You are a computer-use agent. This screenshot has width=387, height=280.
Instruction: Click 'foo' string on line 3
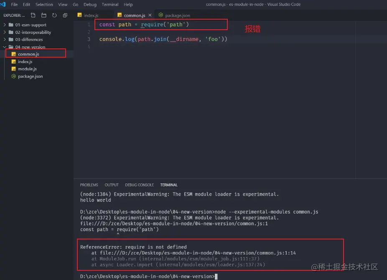point(213,39)
